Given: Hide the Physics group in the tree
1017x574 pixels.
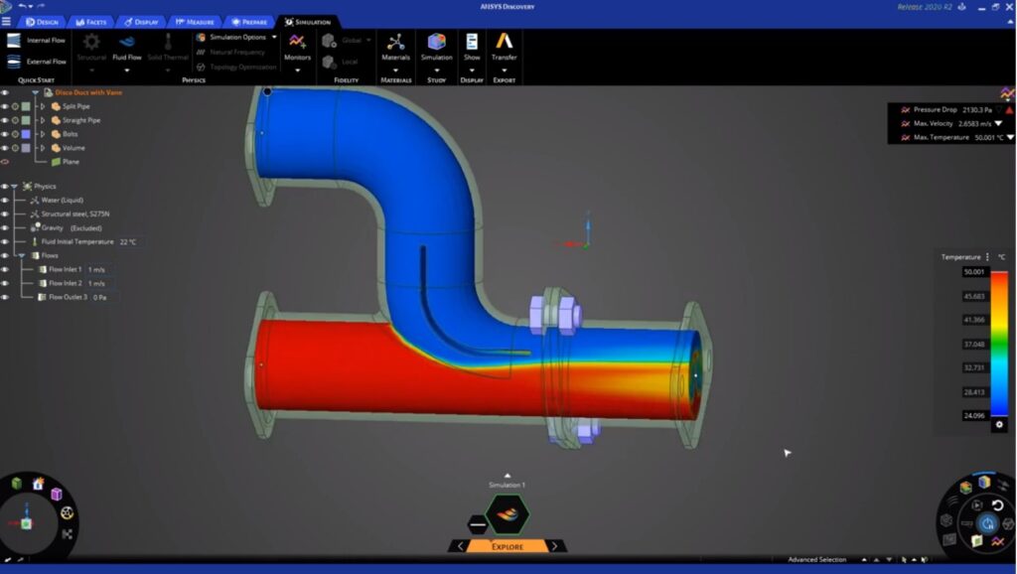Looking at the screenshot, I should [4, 187].
